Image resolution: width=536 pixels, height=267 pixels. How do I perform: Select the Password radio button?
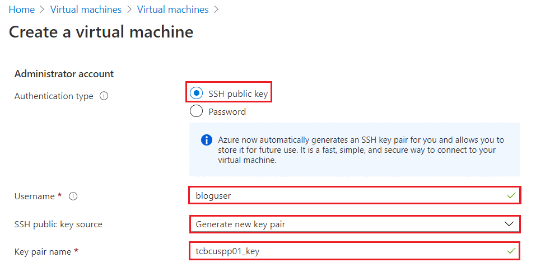point(196,111)
